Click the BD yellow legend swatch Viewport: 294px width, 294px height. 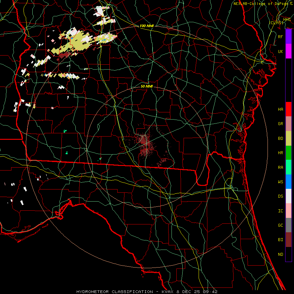tap(288, 138)
